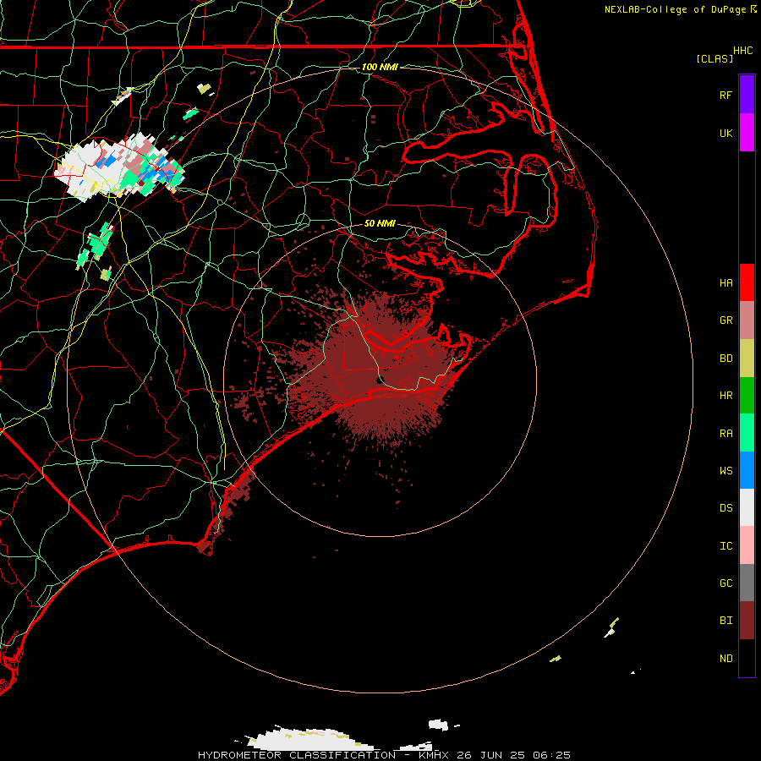Image resolution: width=761 pixels, height=761 pixels.
Task: Click the brown BI legend color swatch
Action: 747,621
